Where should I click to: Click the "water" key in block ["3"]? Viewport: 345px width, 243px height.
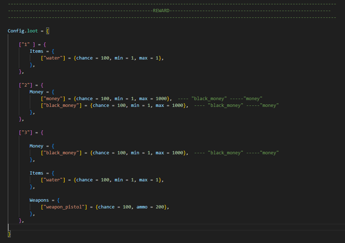pos(53,180)
